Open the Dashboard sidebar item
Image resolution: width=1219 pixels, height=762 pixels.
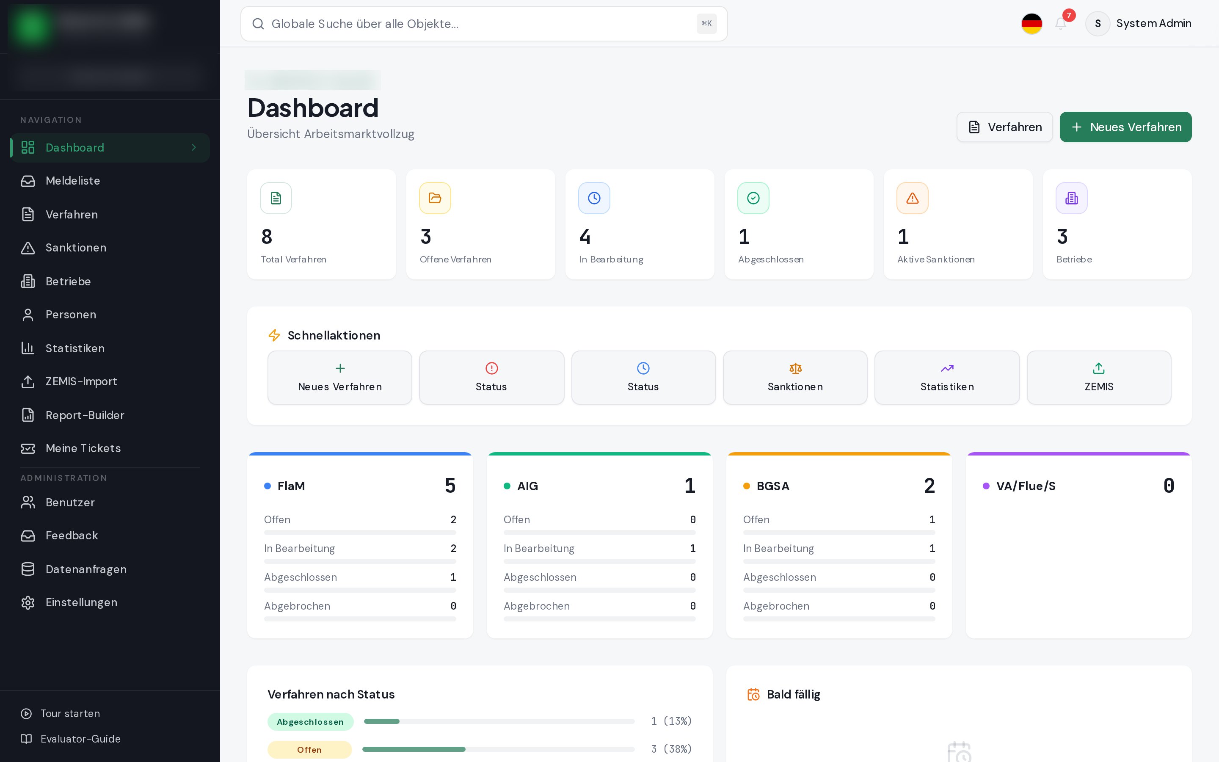pos(110,148)
